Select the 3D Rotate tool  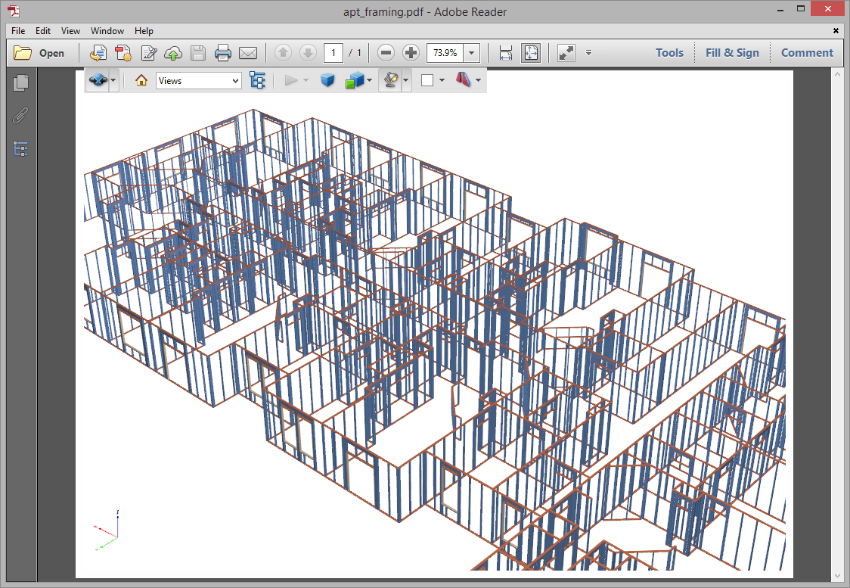(98, 80)
